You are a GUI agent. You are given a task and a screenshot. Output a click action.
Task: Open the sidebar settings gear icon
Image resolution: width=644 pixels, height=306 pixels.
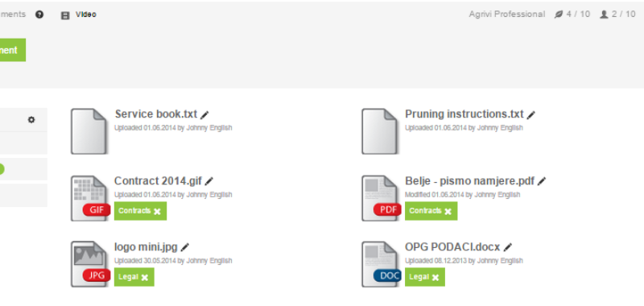tap(31, 120)
